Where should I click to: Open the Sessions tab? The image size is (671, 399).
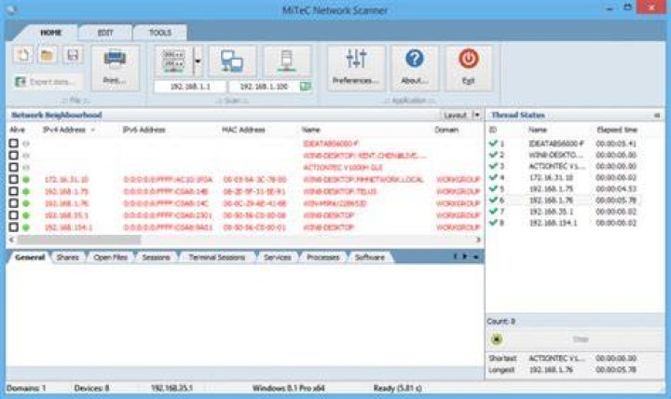156,257
